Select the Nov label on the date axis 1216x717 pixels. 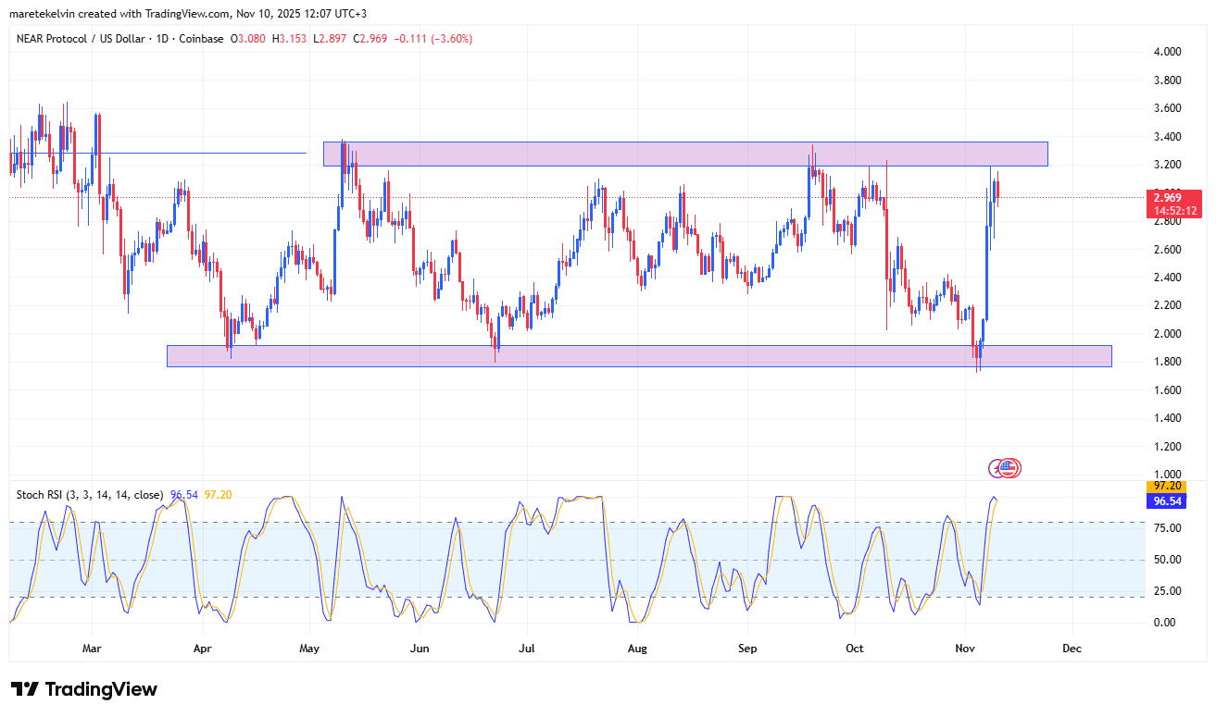(965, 649)
